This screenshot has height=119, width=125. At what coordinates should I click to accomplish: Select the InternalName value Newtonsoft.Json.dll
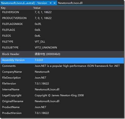click(47, 90)
